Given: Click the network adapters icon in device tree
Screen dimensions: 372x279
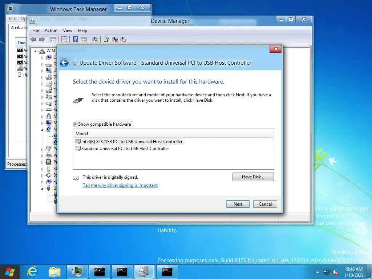Looking at the screenshot, I should point(49,129).
